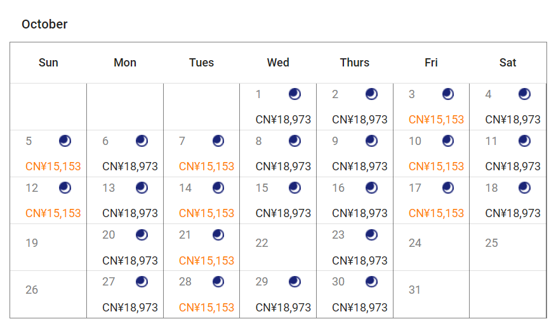Click the moon icon on October 14
The width and height of the screenshot is (549, 326).
click(x=218, y=188)
